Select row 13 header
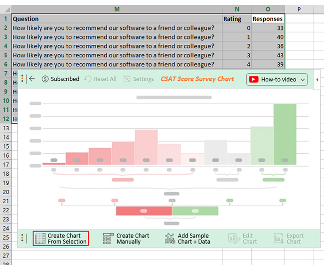Viewport: 324px width, 270px height. (6, 128)
